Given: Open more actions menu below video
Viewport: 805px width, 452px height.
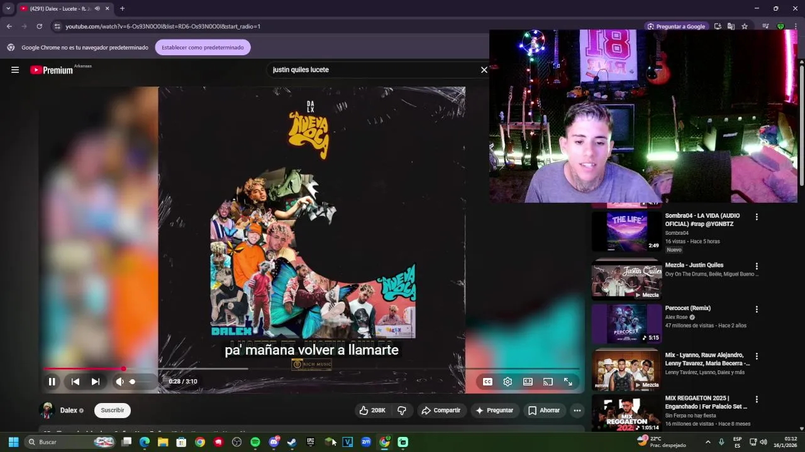Looking at the screenshot, I should [577, 411].
